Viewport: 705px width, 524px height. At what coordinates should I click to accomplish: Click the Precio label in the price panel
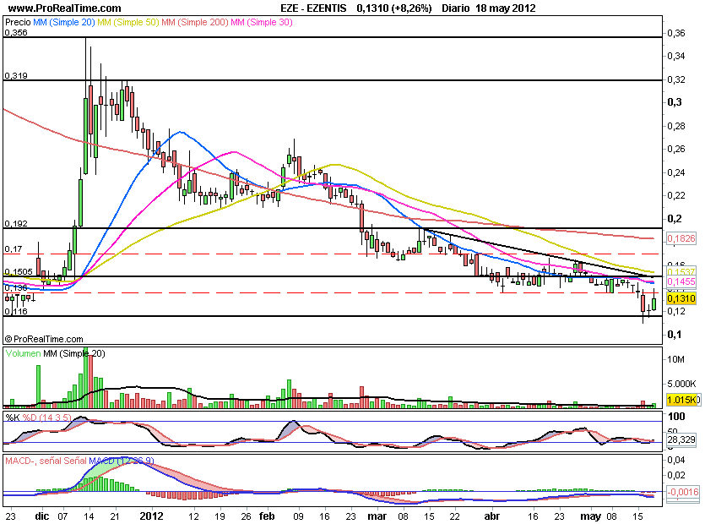click(18, 22)
